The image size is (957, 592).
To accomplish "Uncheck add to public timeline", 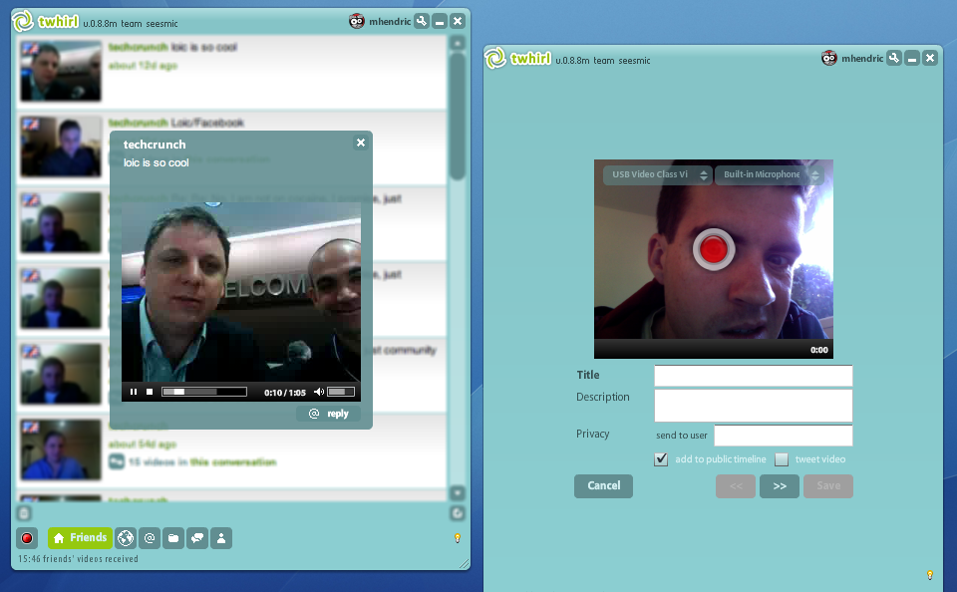I will click(x=661, y=459).
